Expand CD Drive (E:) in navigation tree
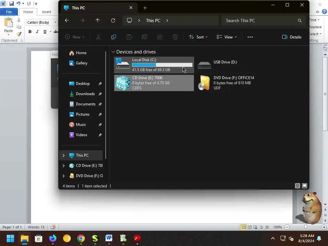Screen dimensions: 328x246 coord(64,166)
